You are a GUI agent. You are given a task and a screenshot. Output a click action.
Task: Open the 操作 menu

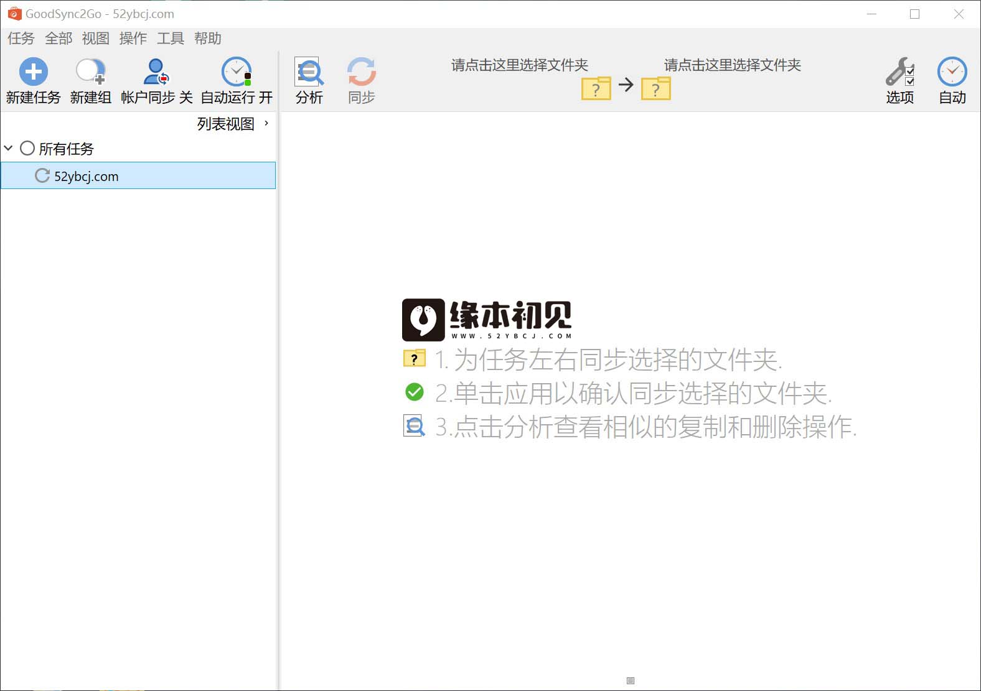pos(133,39)
